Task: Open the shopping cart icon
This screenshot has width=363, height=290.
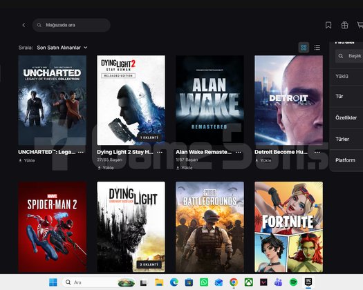Action: (360, 25)
